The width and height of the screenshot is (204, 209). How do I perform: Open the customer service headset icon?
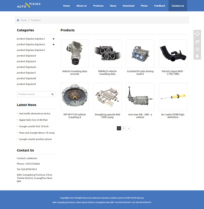coord(197,34)
